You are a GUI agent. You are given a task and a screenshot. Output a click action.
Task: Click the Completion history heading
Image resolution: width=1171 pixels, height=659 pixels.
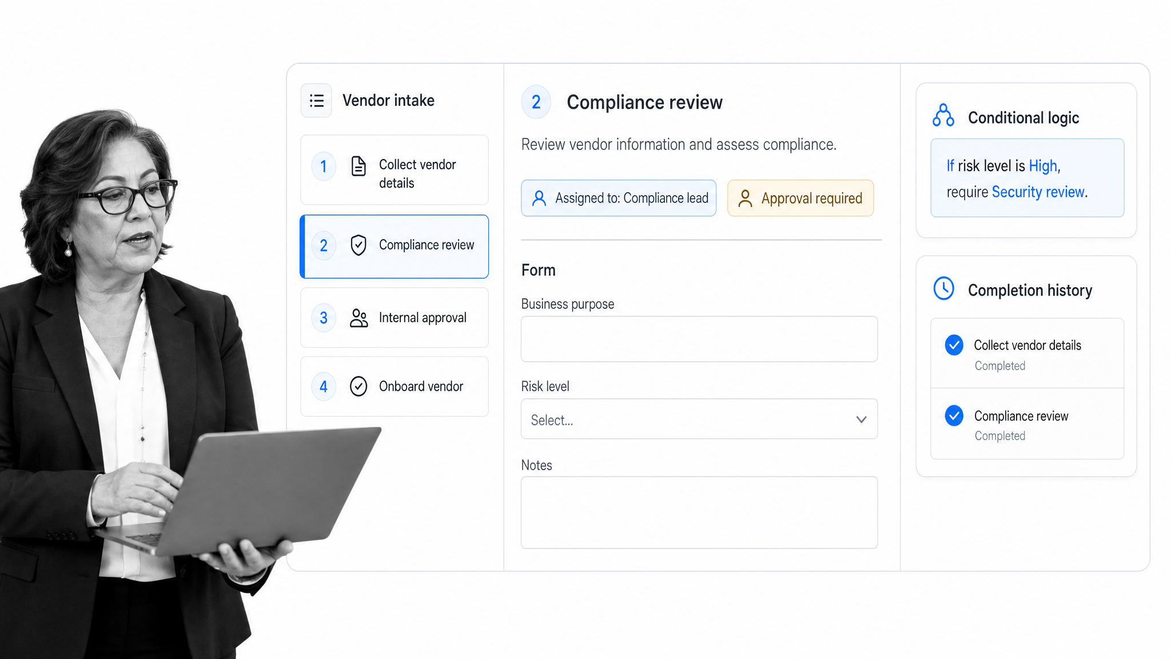click(x=1030, y=291)
